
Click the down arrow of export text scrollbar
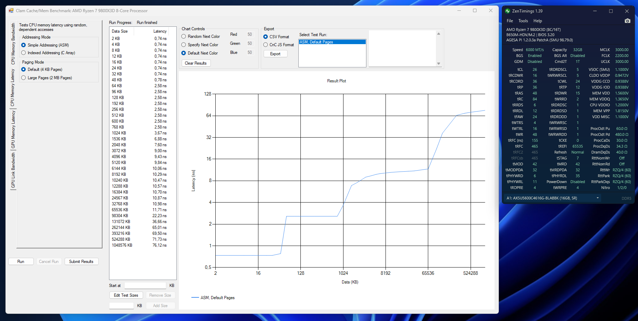[439, 64]
